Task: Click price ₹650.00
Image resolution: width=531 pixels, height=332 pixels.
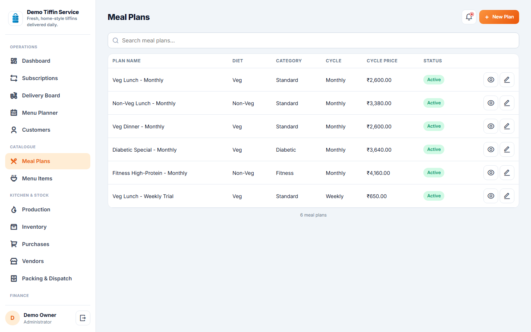Action: pos(376,196)
